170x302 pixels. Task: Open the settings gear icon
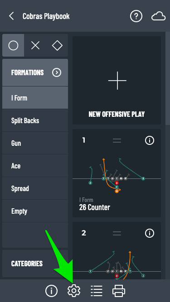click(x=74, y=291)
